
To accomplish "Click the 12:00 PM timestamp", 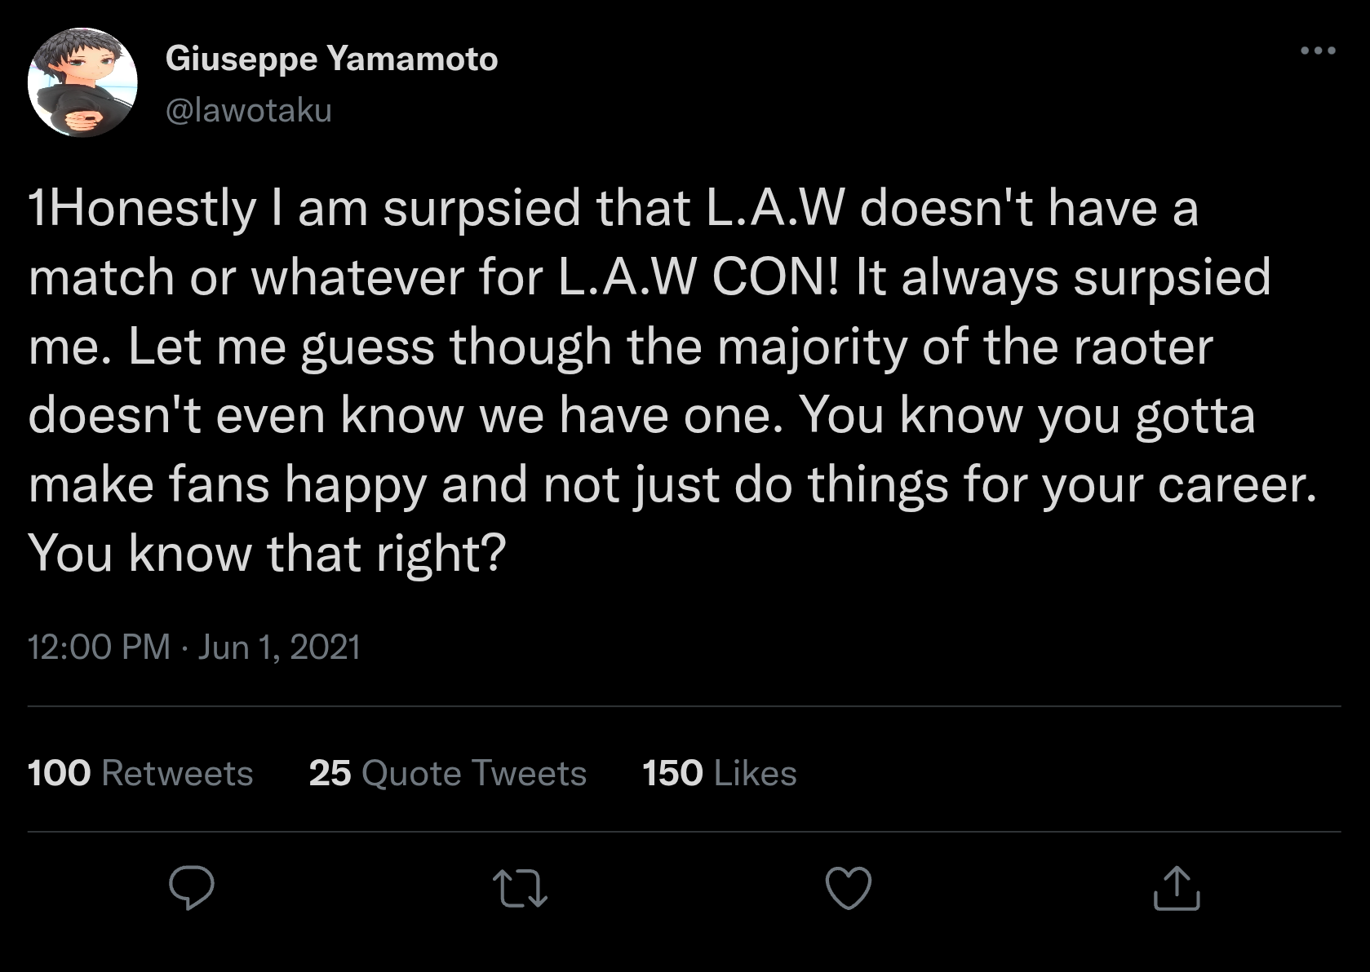I will click(99, 647).
